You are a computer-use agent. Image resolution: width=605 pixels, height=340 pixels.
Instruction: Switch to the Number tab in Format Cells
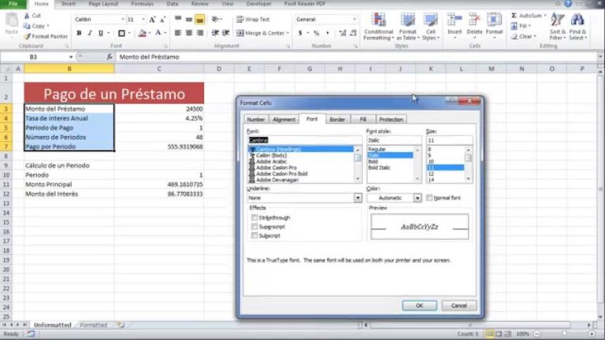[256, 120]
